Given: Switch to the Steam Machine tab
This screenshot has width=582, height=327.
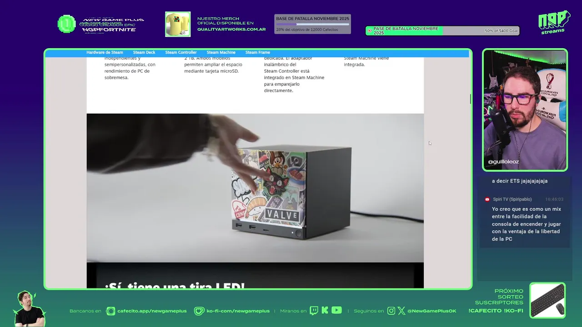Looking at the screenshot, I should pyautogui.click(x=221, y=53).
